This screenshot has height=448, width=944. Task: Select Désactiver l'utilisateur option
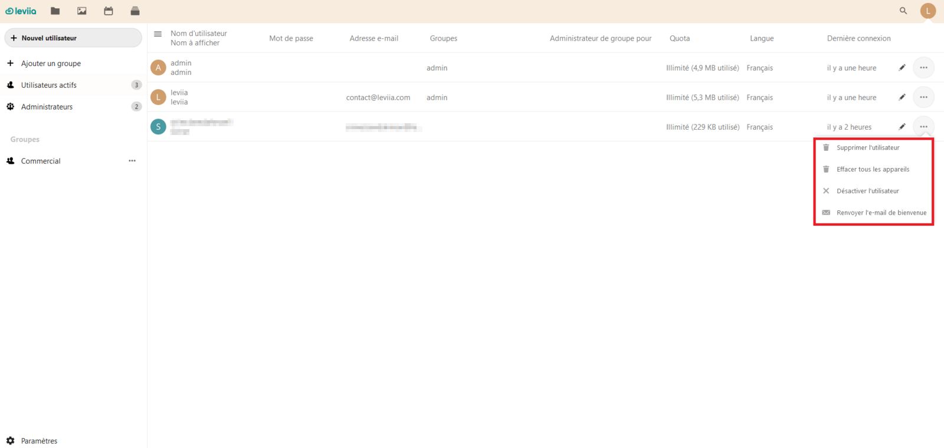867,191
